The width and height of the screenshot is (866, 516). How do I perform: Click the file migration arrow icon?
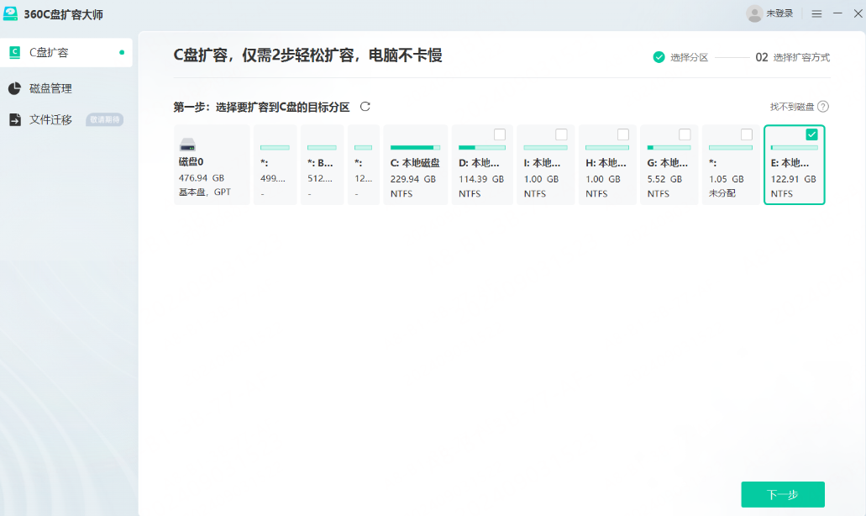click(x=14, y=119)
